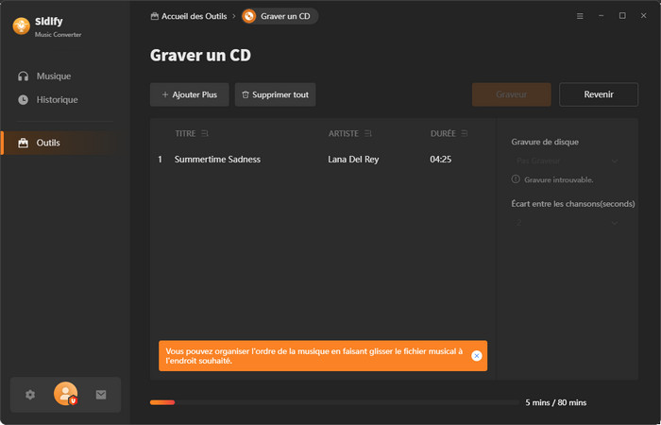
Task: Go to Musique in the sidebar
Action: 53,76
